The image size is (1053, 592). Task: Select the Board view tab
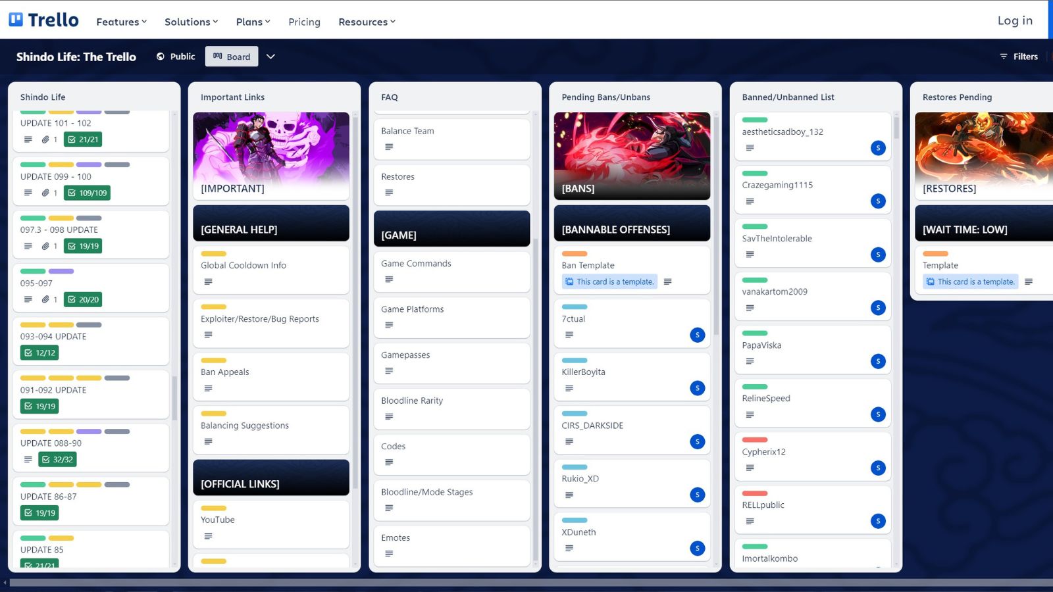[232, 57]
